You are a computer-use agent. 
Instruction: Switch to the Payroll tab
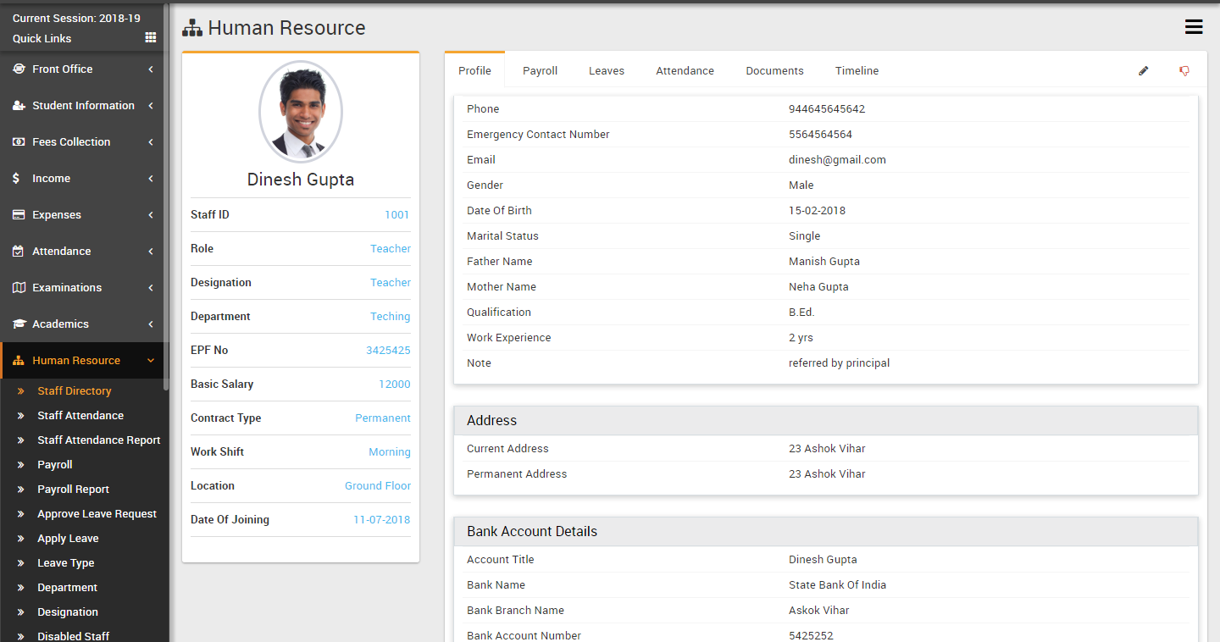(540, 71)
